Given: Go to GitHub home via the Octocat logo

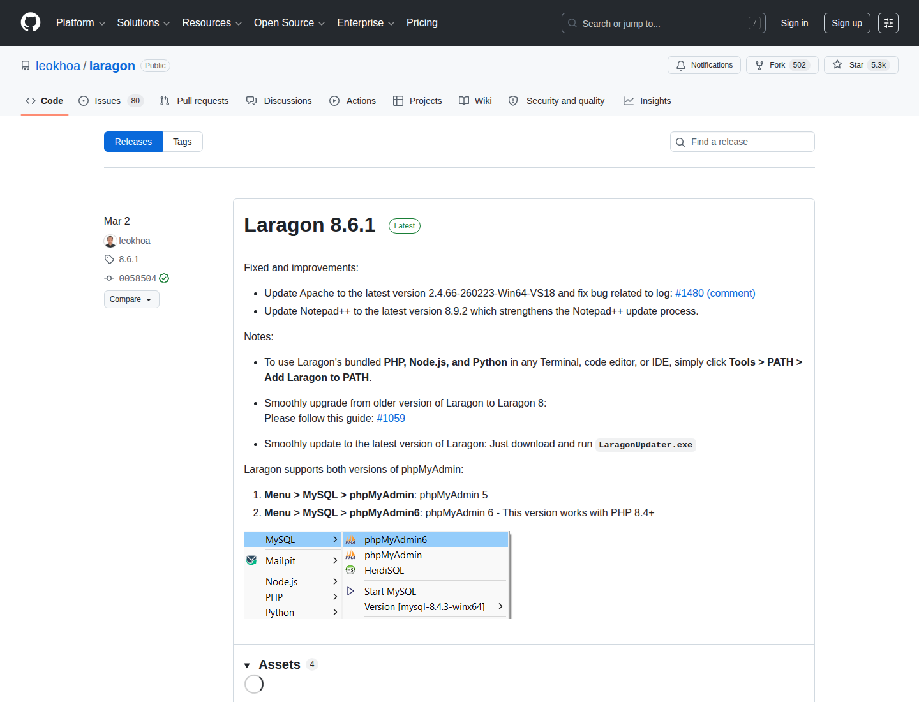Looking at the screenshot, I should pos(31,22).
